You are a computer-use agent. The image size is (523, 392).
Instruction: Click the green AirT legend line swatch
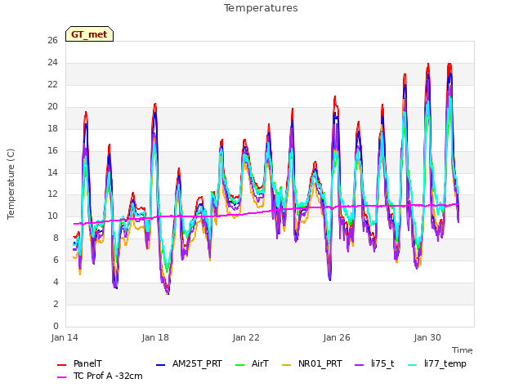click(239, 365)
